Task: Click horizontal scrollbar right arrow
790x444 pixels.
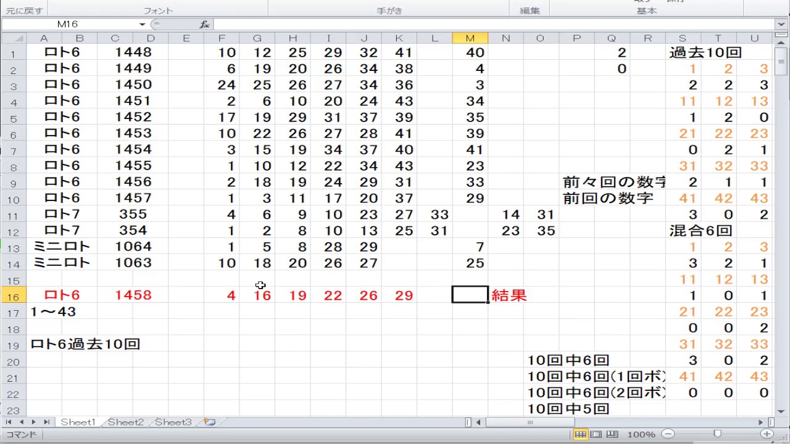Action: click(761, 422)
